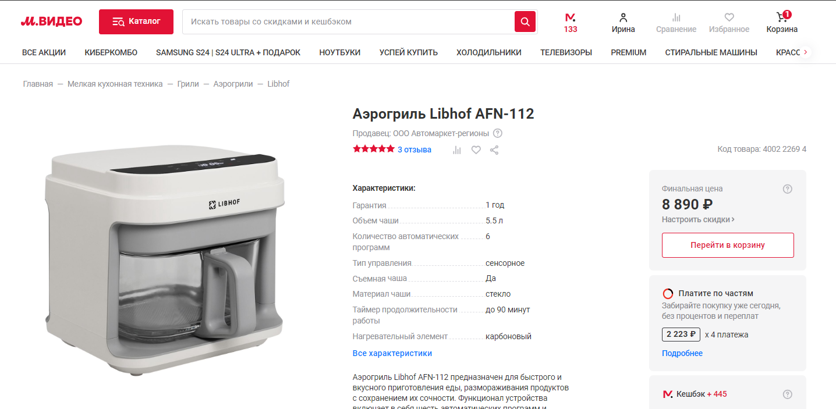836x409 pixels.
Task: Share the product via share icon
Action: pos(494,150)
